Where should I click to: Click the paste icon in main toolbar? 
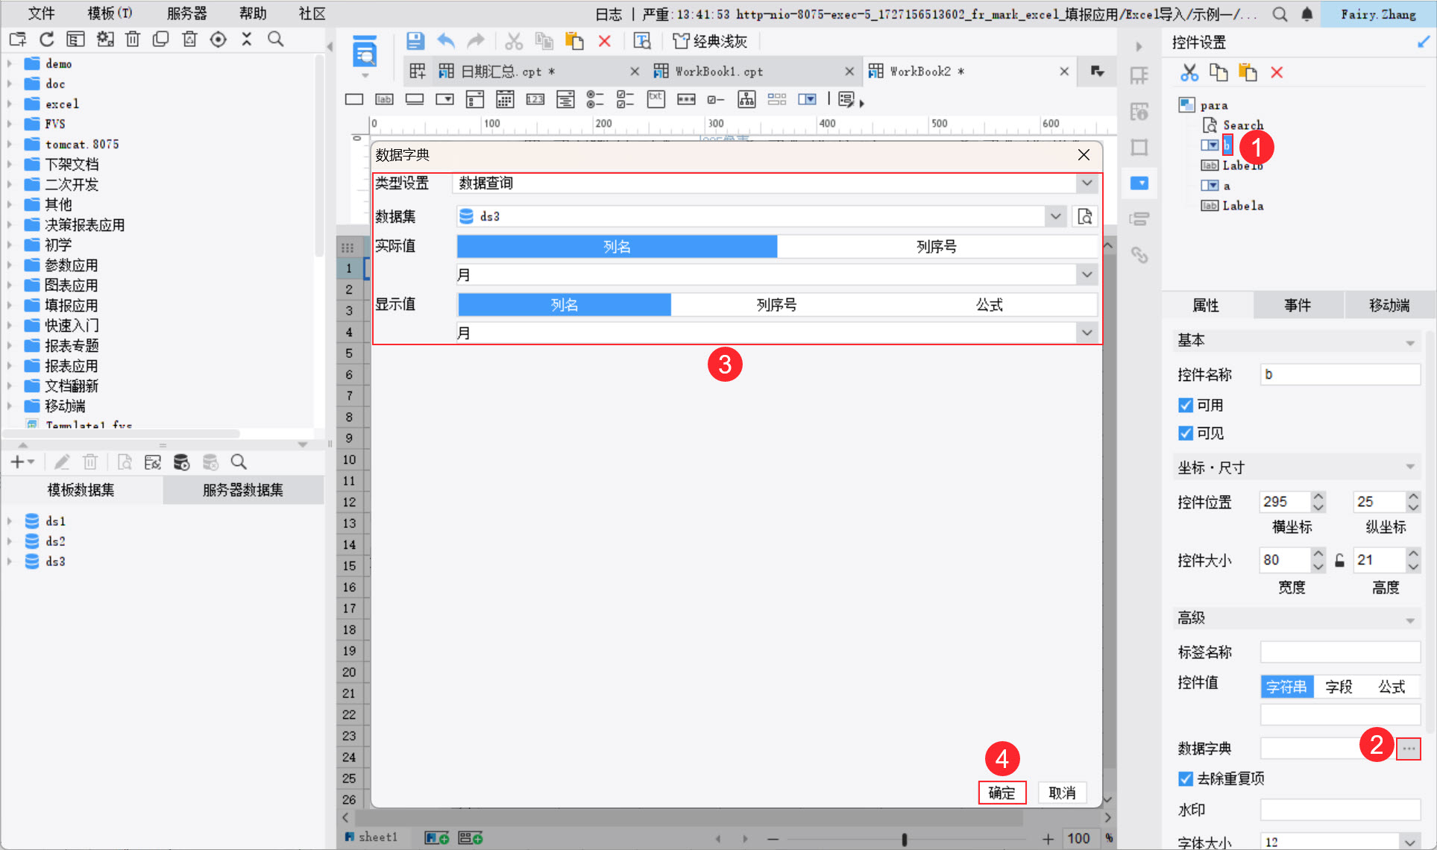tap(574, 41)
